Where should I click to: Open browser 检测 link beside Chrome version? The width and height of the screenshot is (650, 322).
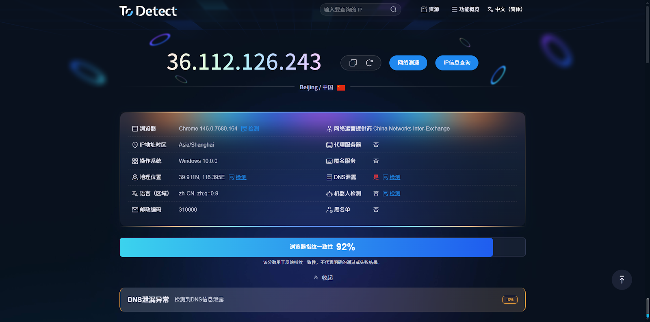[250, 129]
